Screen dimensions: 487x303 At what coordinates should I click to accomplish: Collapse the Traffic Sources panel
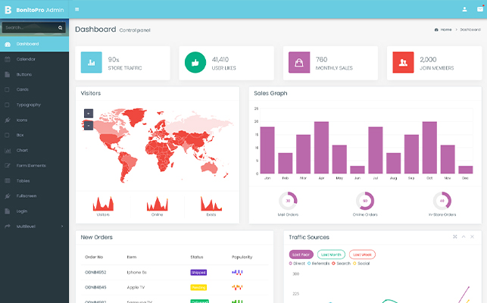pyautogui.click(x=464, y=237)
